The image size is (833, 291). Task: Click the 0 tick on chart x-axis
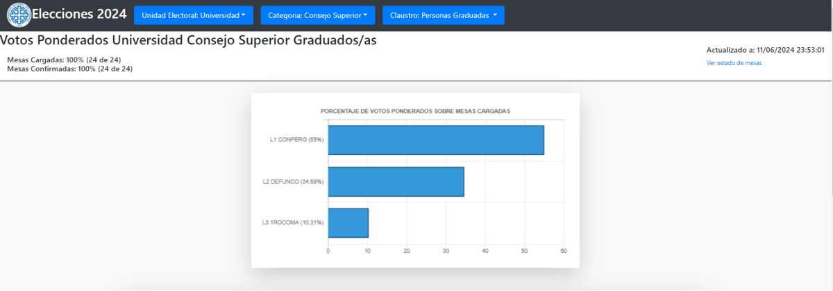(328, 251)
